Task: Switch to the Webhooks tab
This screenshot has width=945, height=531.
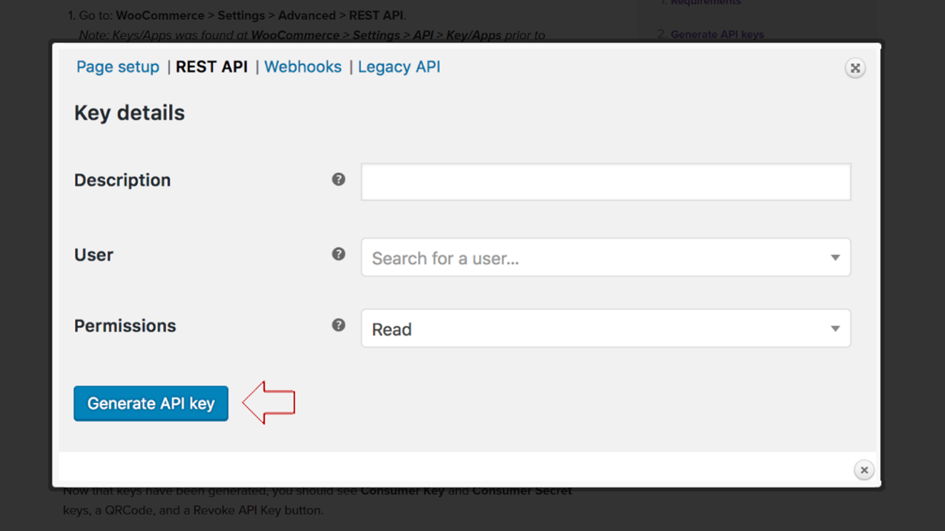Action: [x=303, y=67]
